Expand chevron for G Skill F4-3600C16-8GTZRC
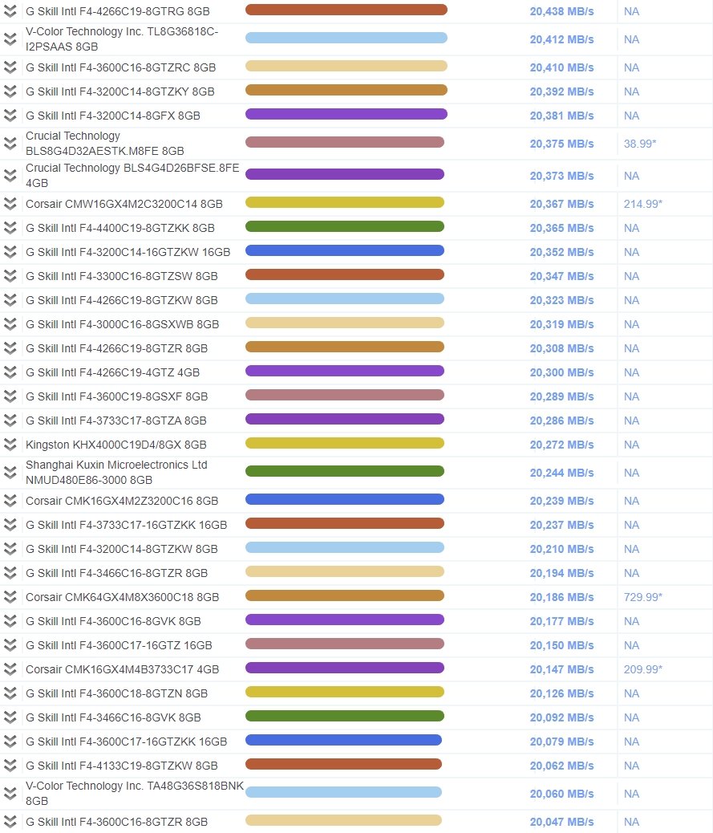Screen dimensions: 713x833 coord(10,67)
